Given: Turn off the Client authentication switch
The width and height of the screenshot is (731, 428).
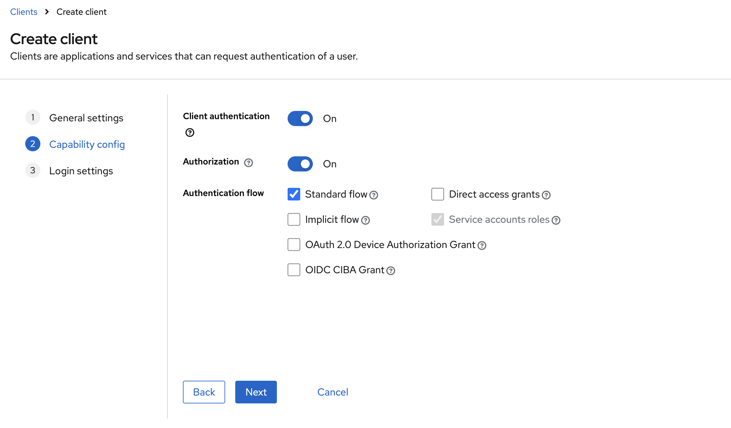Looking at the screenshot, I should [x=300, y=119].
